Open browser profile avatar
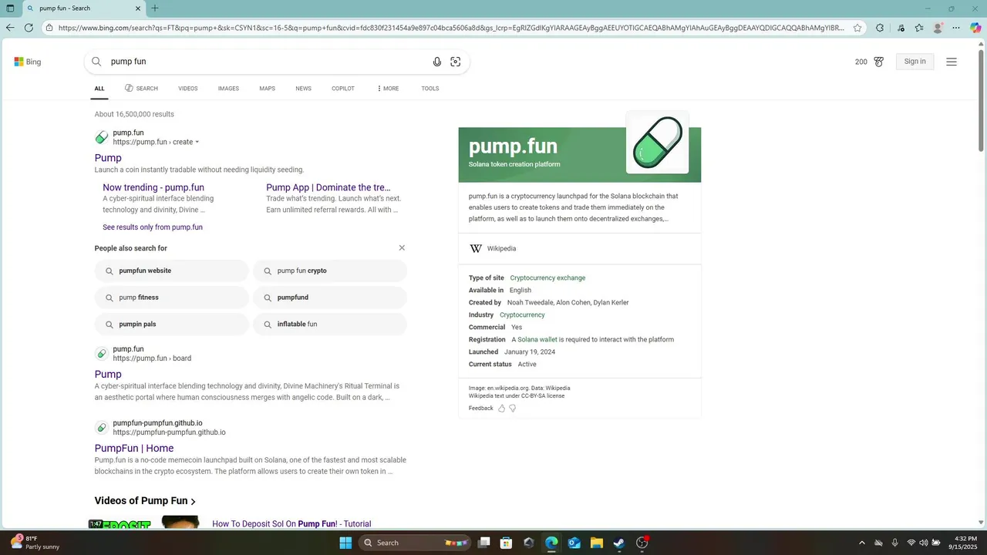The image size is (987, 555). pos(938,28)
